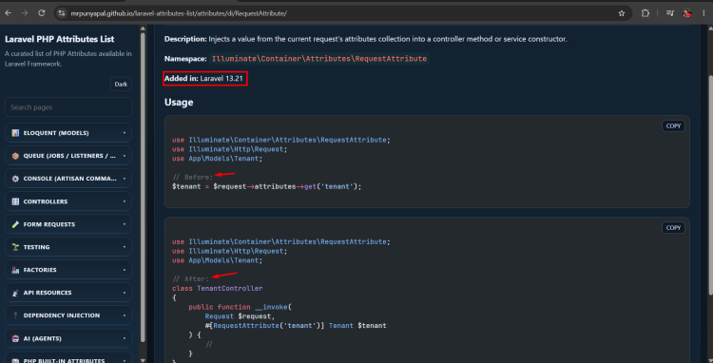
Task: Click the Eloquent (Models) chart icon
Action: 15,133
